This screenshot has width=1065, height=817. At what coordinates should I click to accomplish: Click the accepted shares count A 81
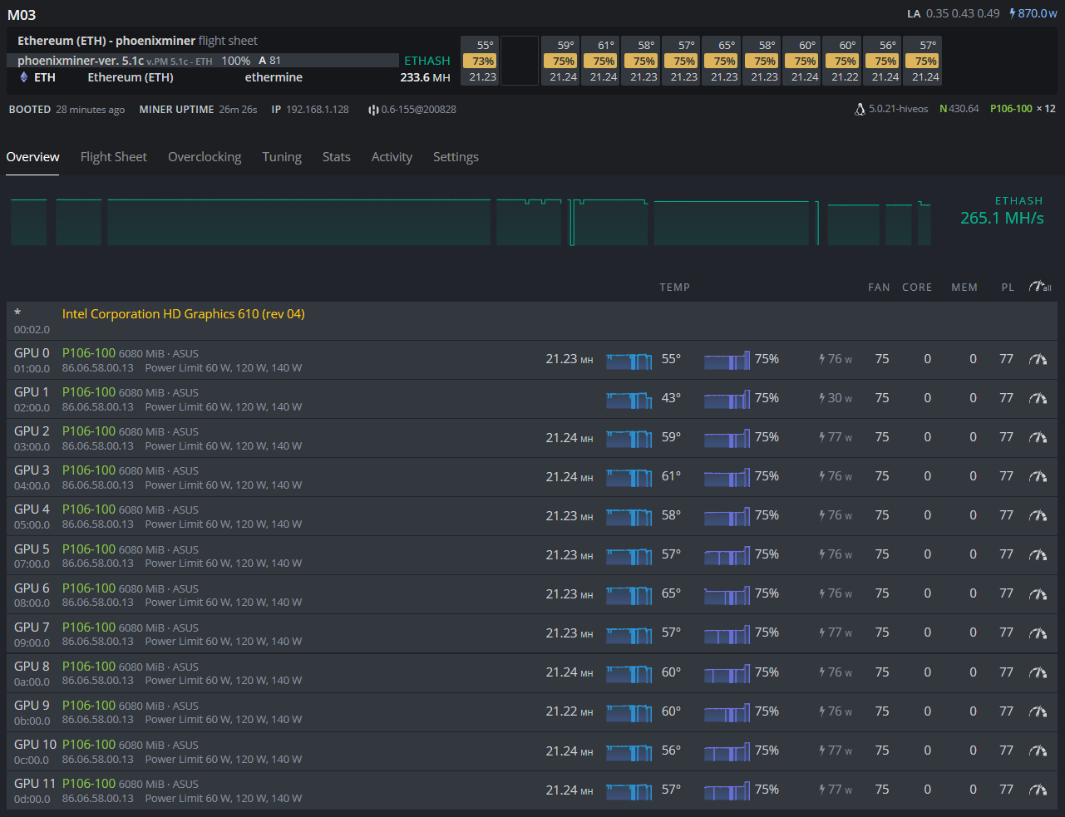coord(269,61)
